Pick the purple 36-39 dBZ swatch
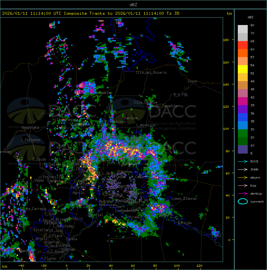The height and width of the screenshot is (270, 267). tap(243, 109)
